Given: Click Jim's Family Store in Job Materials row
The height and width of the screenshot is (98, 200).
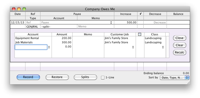Looking at the screenshot, I should tap(116, 42).
